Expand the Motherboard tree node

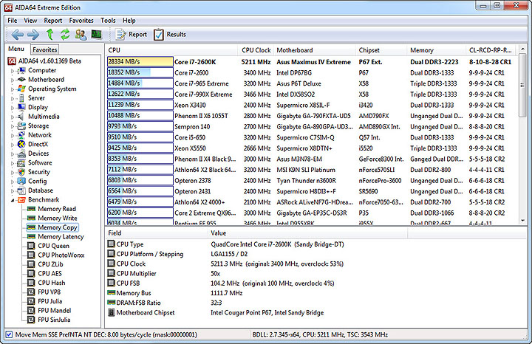coord(13,80)
